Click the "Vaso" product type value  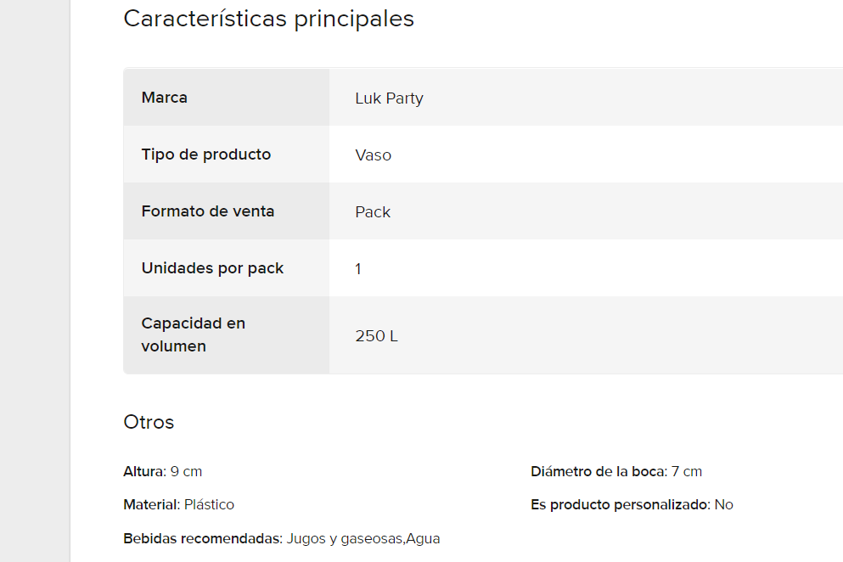[374, 155]
